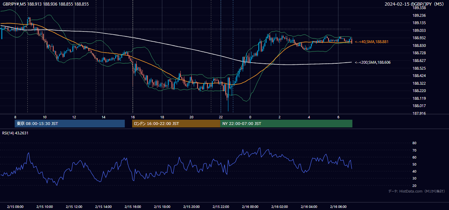Click the HistData.com data source credit
This screenshot has width=449, height=210.
coord(416,191)
